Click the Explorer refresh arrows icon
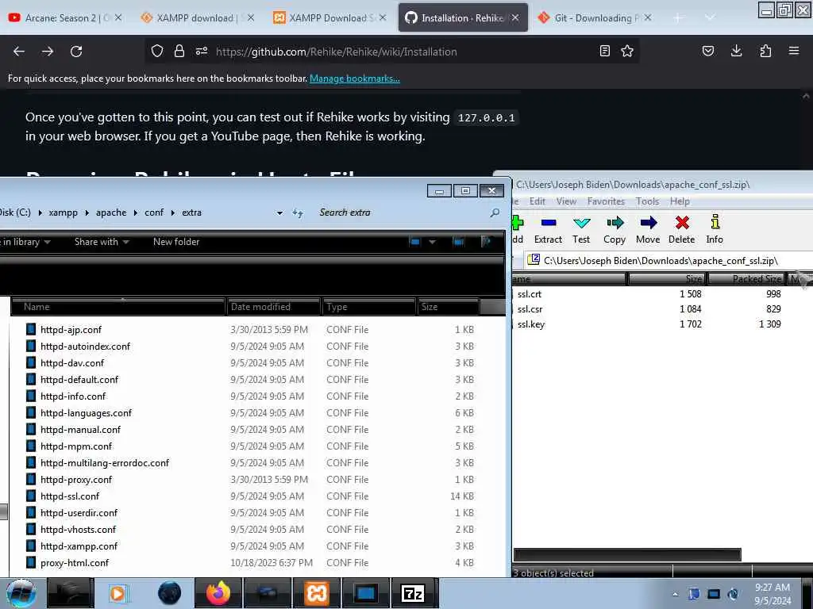Screen dimensions: 813x609 click(x=298, y=213)
